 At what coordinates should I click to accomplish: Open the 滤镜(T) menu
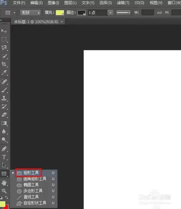pos(123,3)
